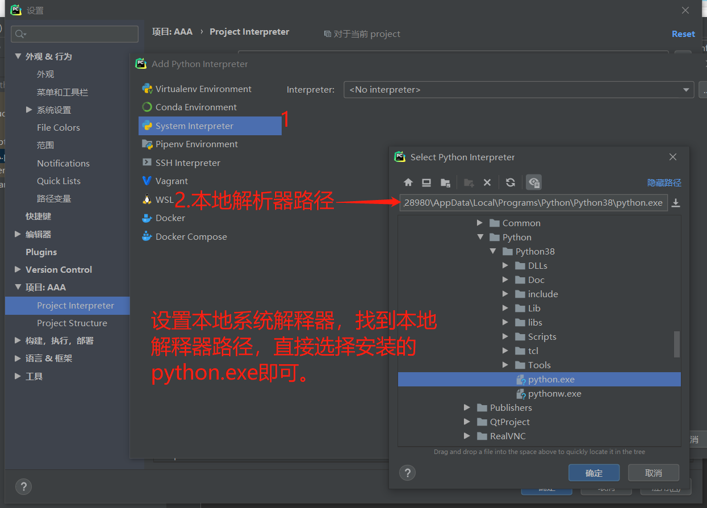Open Notifications settings in the sidebar
This screenshot has height=508, width=707.
tap(63, 163)
